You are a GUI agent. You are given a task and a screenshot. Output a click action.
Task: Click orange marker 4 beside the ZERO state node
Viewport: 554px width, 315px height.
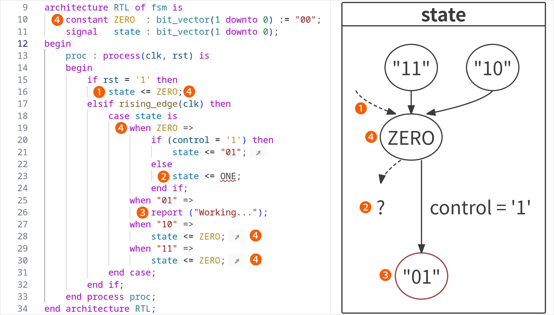(x=371, y=137)
